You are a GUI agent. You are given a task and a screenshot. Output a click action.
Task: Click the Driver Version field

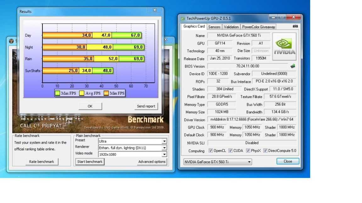pos(252,119)
